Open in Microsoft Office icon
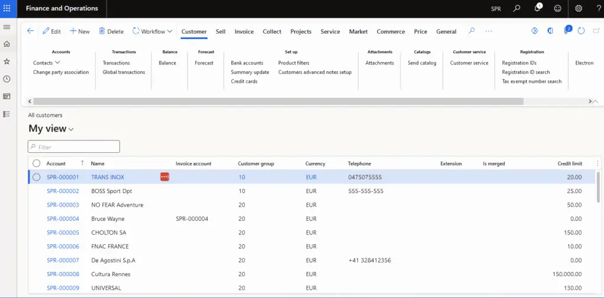The height and width of the screenshot is (298, 604). tap(550, 31)
